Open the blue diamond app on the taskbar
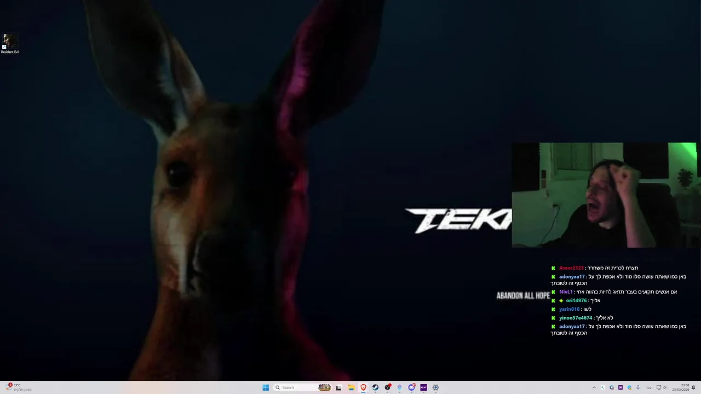The width and height of the screenshot is (701, 394). (x=399, y=387)
